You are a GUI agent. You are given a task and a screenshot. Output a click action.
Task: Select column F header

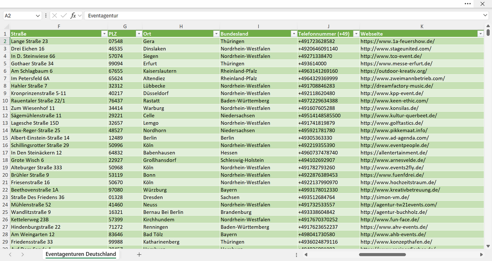[x=59, y=26]
